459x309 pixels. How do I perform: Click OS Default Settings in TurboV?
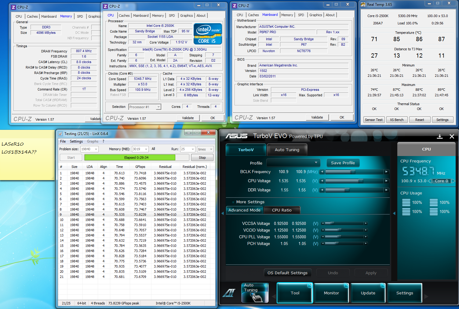pyautogui.click(x=287, y=273)
